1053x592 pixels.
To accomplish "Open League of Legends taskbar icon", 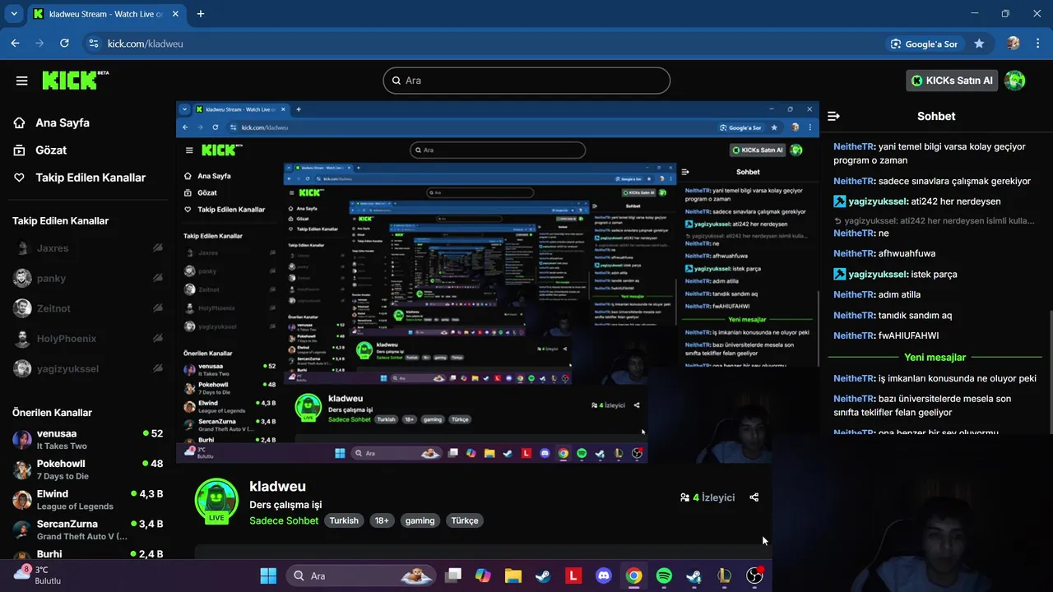I will tap(724, 576).
